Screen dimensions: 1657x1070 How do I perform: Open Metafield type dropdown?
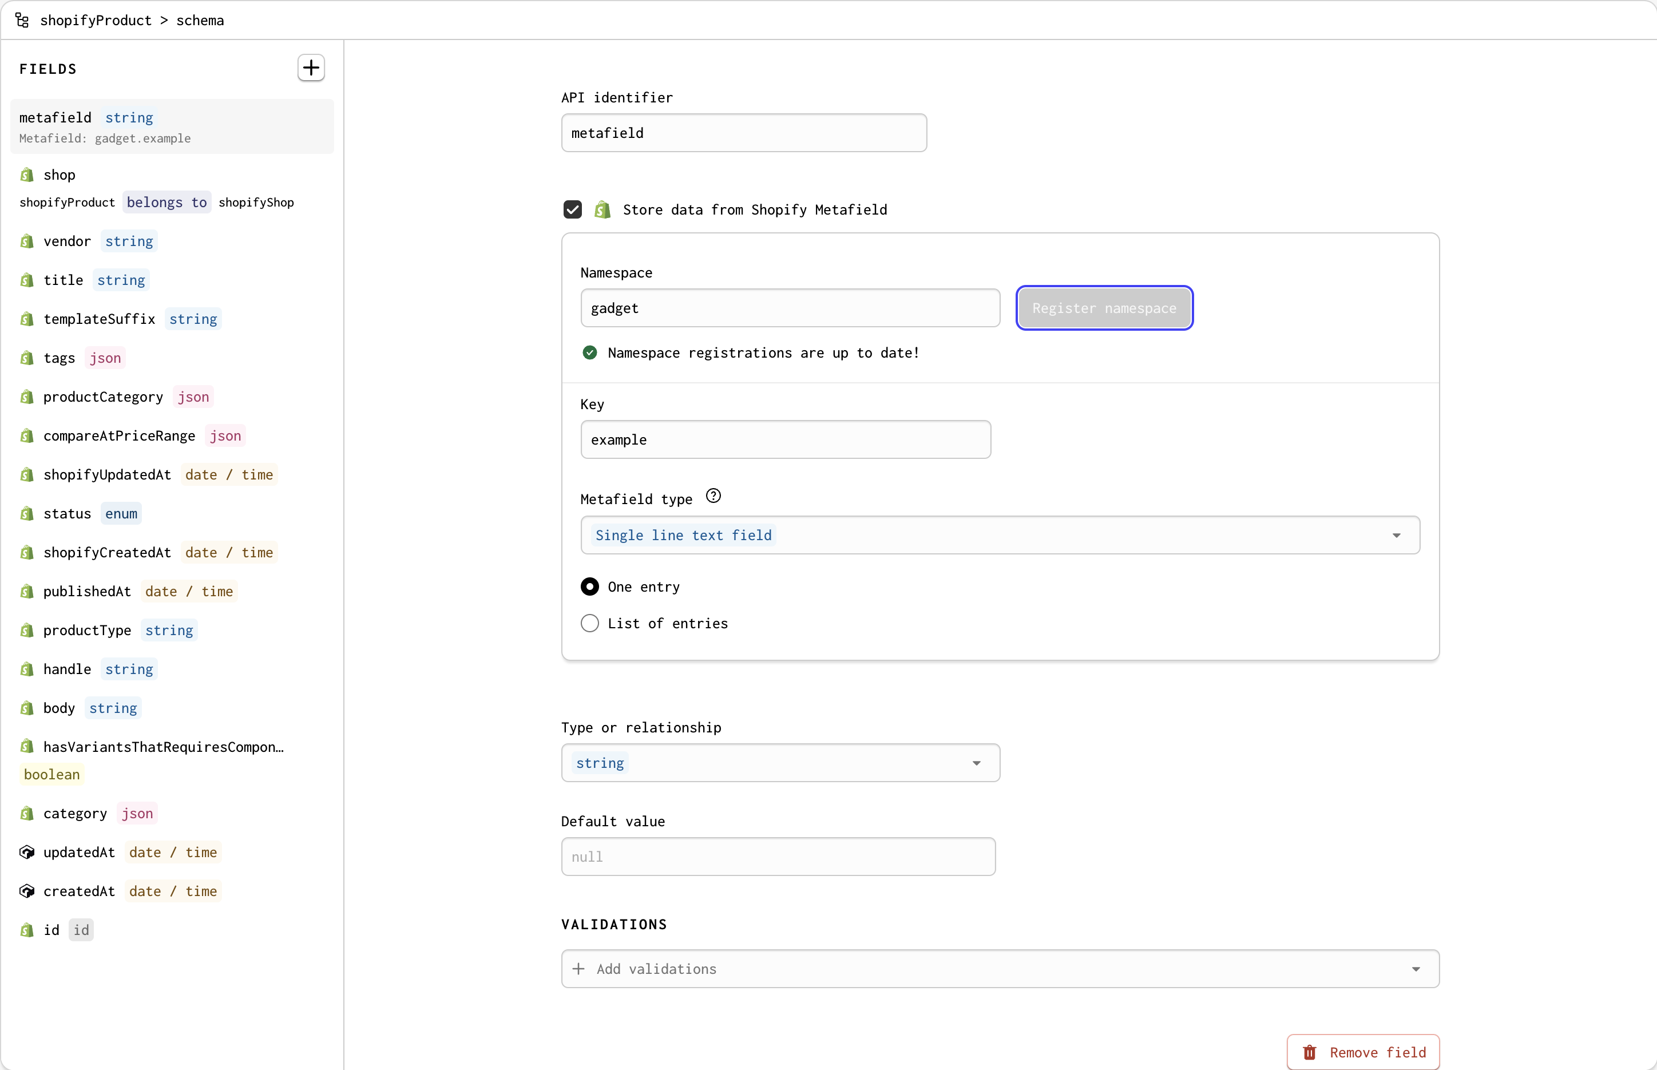click(1000, 535)
